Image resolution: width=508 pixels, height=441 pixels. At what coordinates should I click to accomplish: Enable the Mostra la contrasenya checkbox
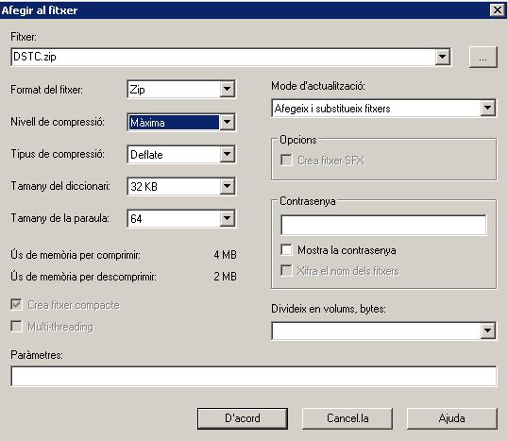(x=286, y=250)
